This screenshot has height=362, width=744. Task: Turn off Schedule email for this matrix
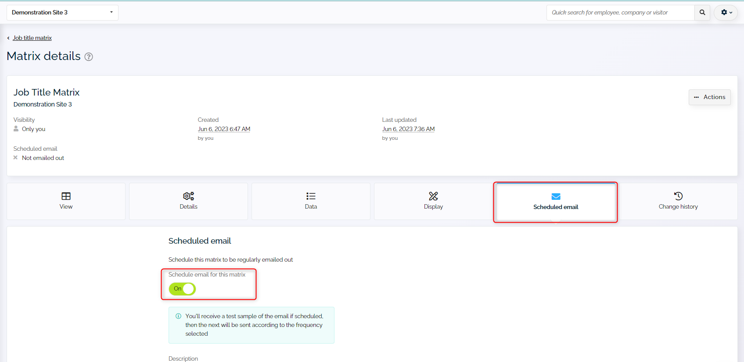[182, 289]
